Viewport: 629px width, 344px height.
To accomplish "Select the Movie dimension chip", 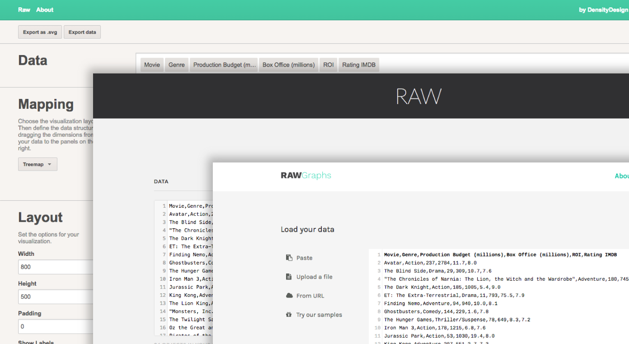I will coord(152,65).
